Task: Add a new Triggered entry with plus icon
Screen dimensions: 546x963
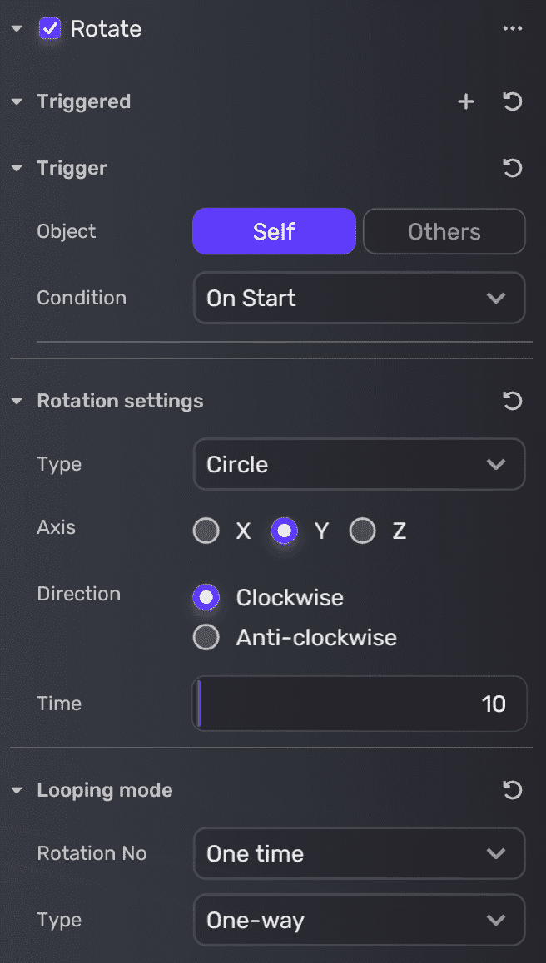Action: click(466, 101)
